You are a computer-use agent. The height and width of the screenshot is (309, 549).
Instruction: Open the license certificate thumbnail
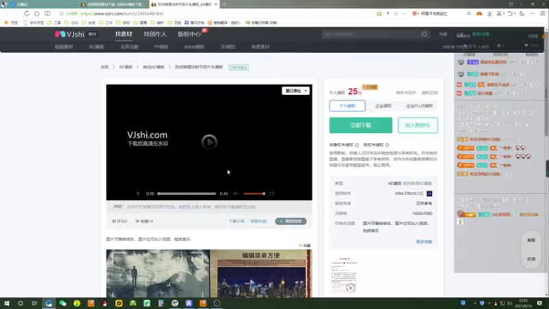(344, 275)
